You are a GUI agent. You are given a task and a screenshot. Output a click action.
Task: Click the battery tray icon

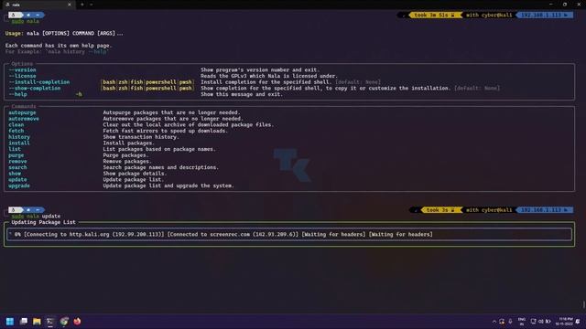[x=548, y=321]
